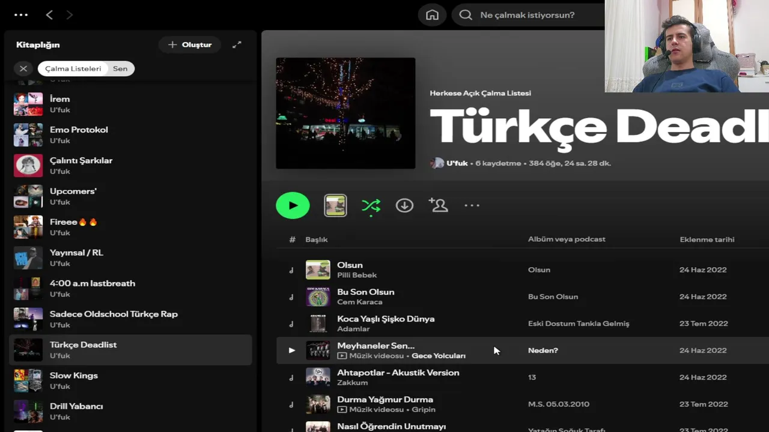The image size is (769, 432).
Task: Click the Başlık column header
Action: pos(317,239)
